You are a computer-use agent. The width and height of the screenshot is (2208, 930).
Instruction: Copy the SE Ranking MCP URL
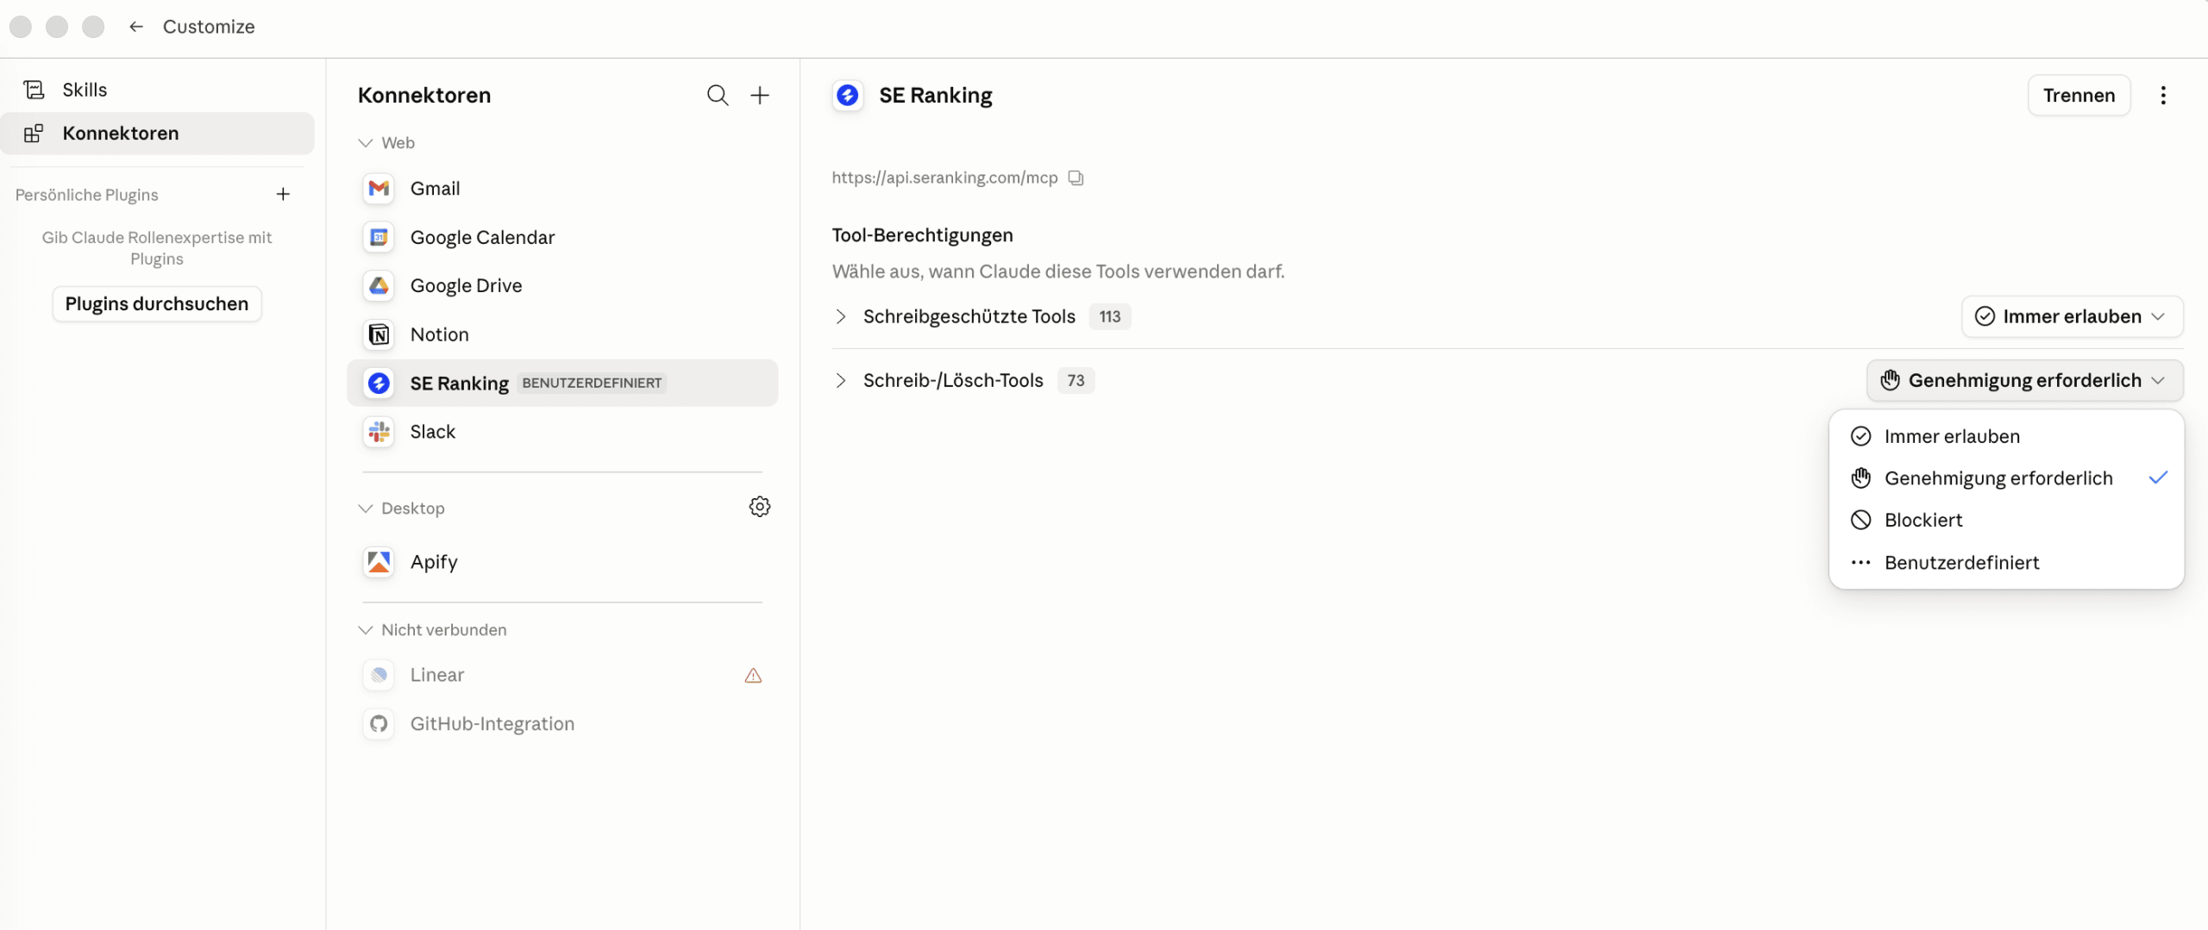1076,178
